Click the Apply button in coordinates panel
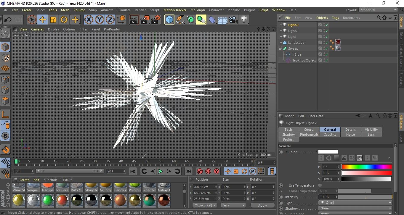This screenshot has width=404, height=215. coord(262,205)
